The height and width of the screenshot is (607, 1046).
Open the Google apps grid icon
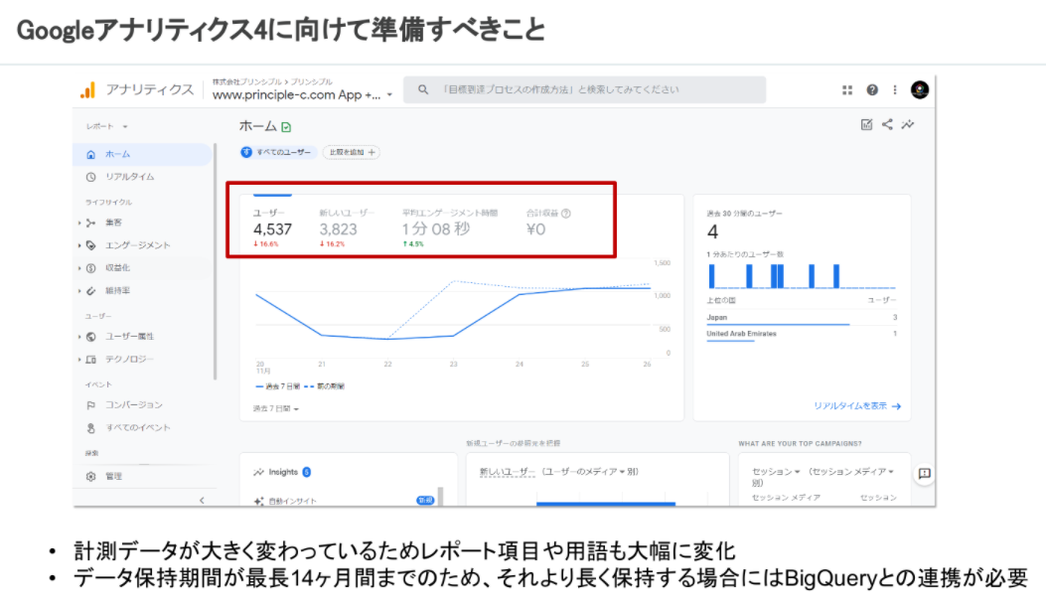click(x=847, y=90)
